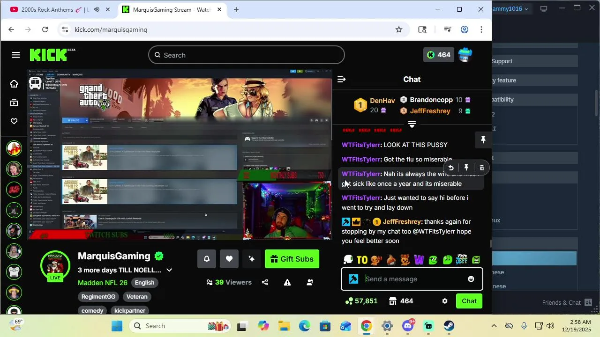This screenshot has width=600, height=337.
Task: Click the stream video player
Action: click(180, 154)
